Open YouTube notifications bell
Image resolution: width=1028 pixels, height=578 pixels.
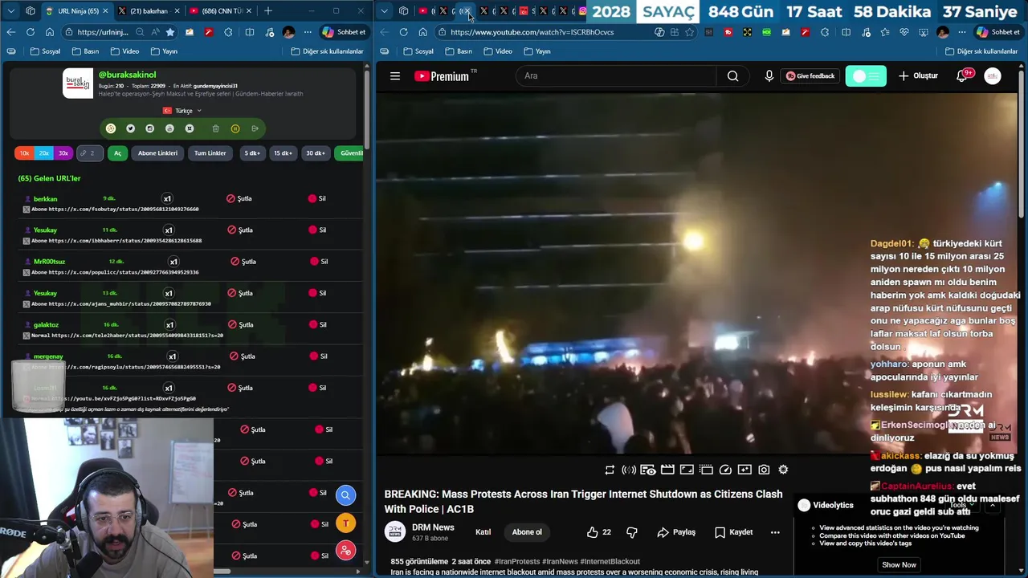(x=962, y=76)
